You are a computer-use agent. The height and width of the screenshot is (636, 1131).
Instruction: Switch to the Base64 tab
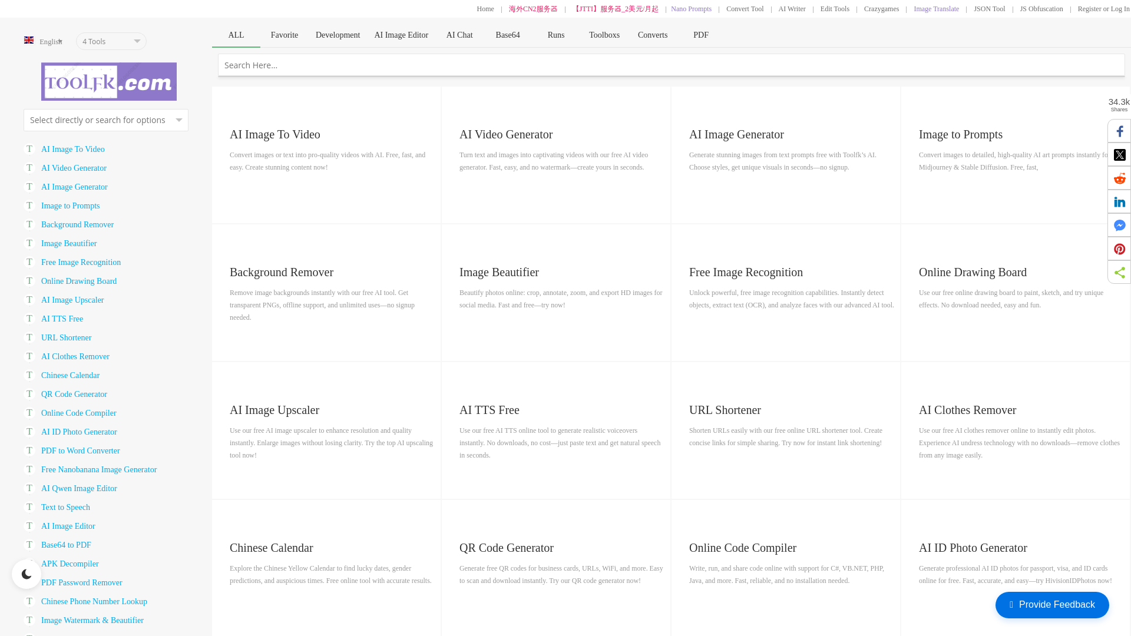[508, 35]
